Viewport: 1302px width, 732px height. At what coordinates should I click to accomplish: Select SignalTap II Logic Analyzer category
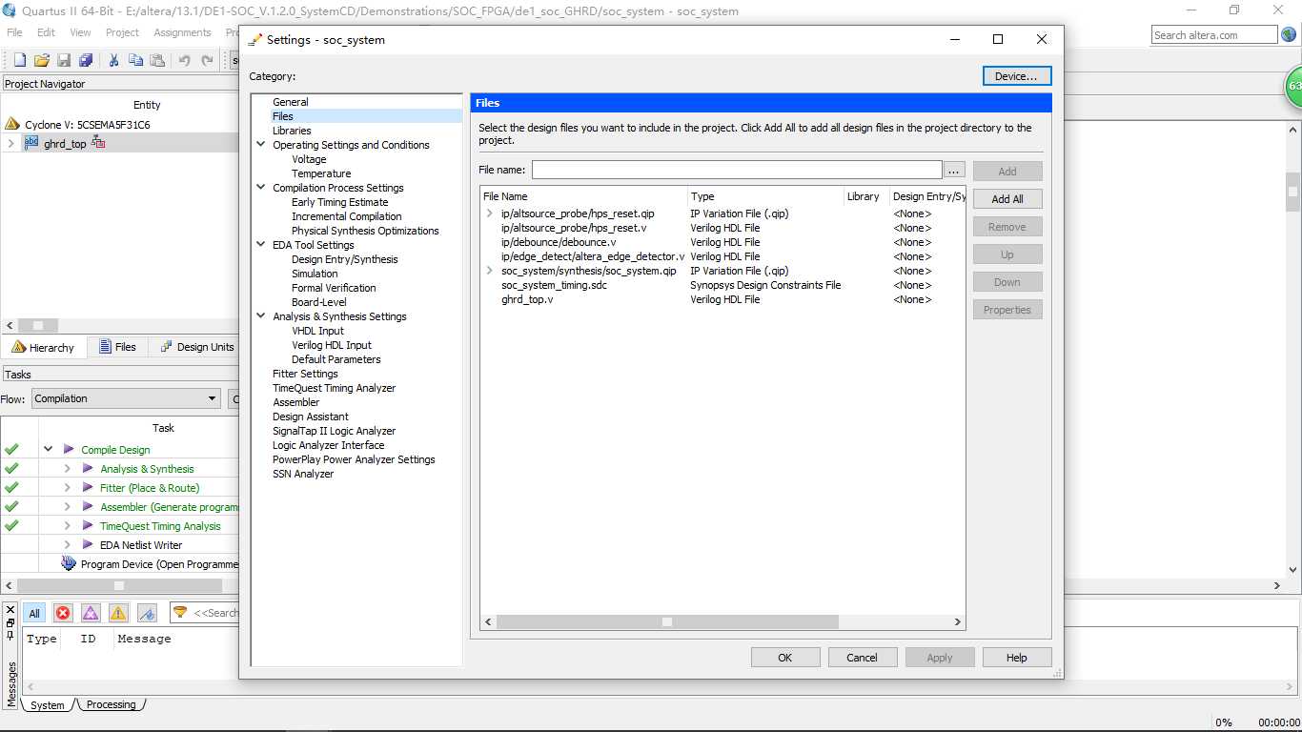coord(334,431)
